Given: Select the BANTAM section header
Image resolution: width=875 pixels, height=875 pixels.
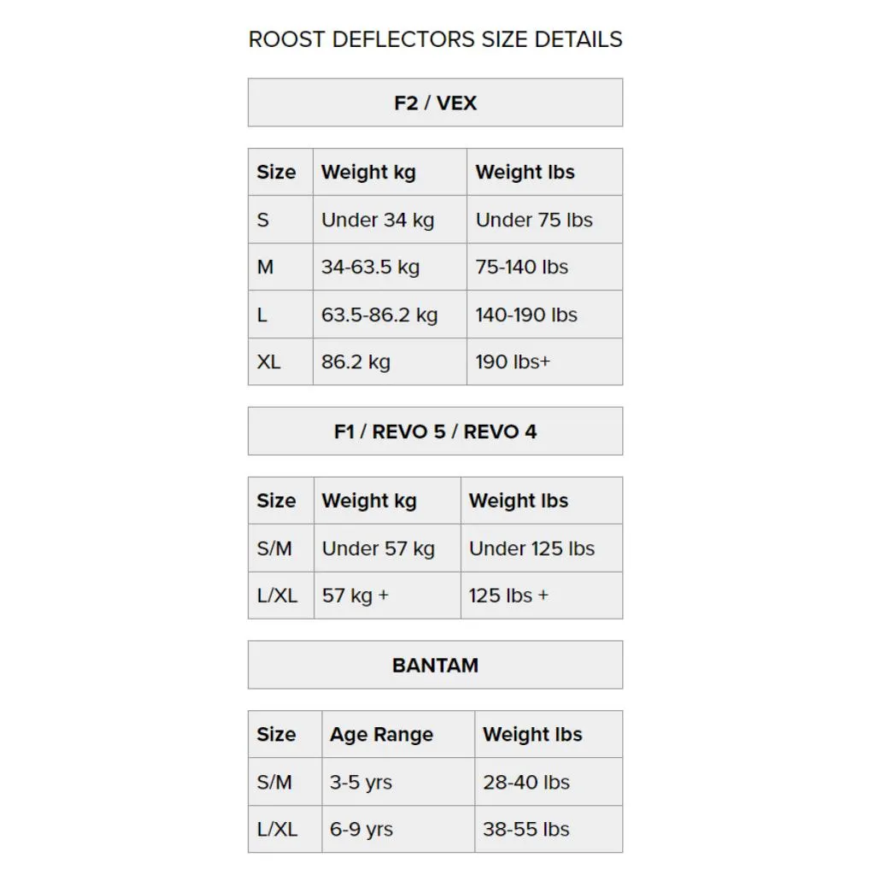Looking at the screenshot, I should (x=435, y=665).
